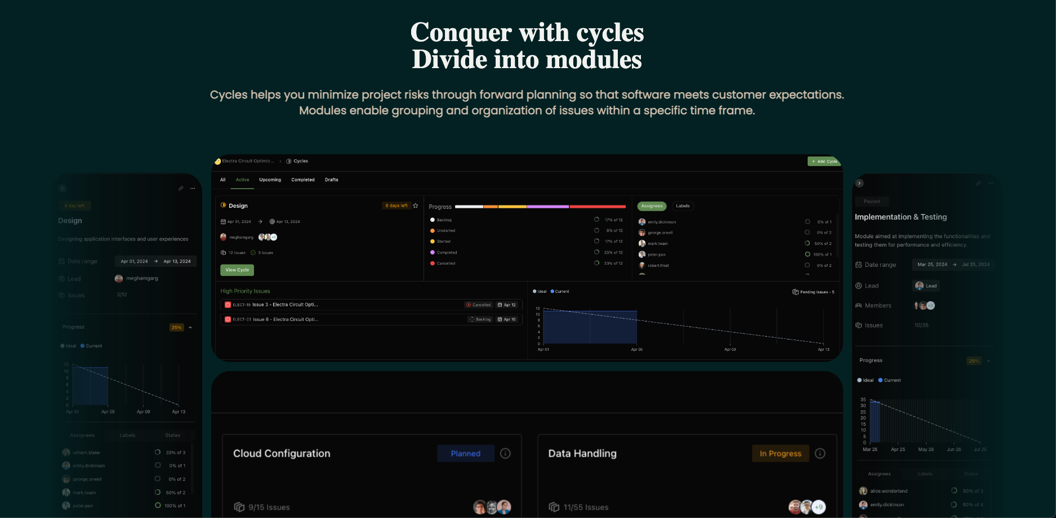
Task: Open the three-dot menu in Design side panel
Action: pyautogui.click(x=193, y=189)
